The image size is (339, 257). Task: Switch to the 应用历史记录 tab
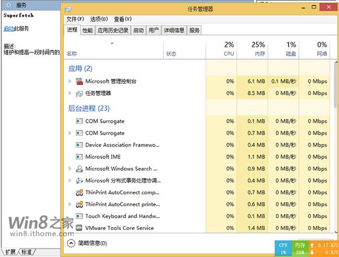point(113,30)
